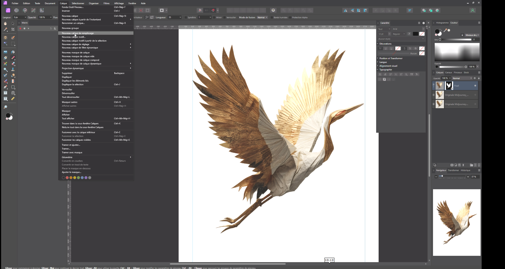Pick the Zoom magnifier tool

(5, 107)
